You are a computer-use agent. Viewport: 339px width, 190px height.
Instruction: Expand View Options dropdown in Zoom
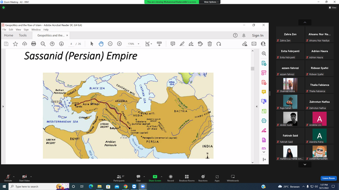(211, 2)
